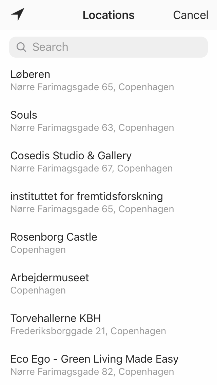Tap the address under Løberen
Viewport: 217px width, 385px height.
point(92,87)
